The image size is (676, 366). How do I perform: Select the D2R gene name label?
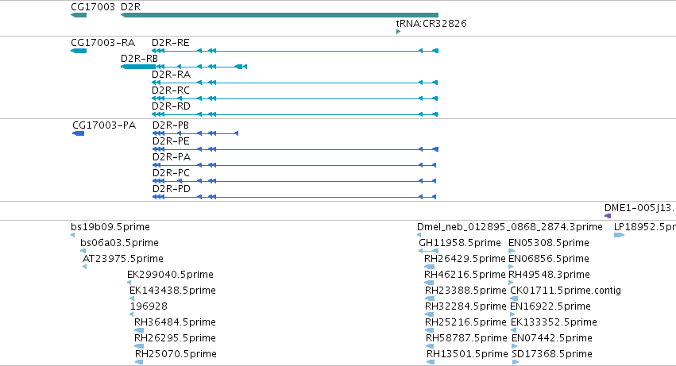pyautogui.click(x=130, y=7)
